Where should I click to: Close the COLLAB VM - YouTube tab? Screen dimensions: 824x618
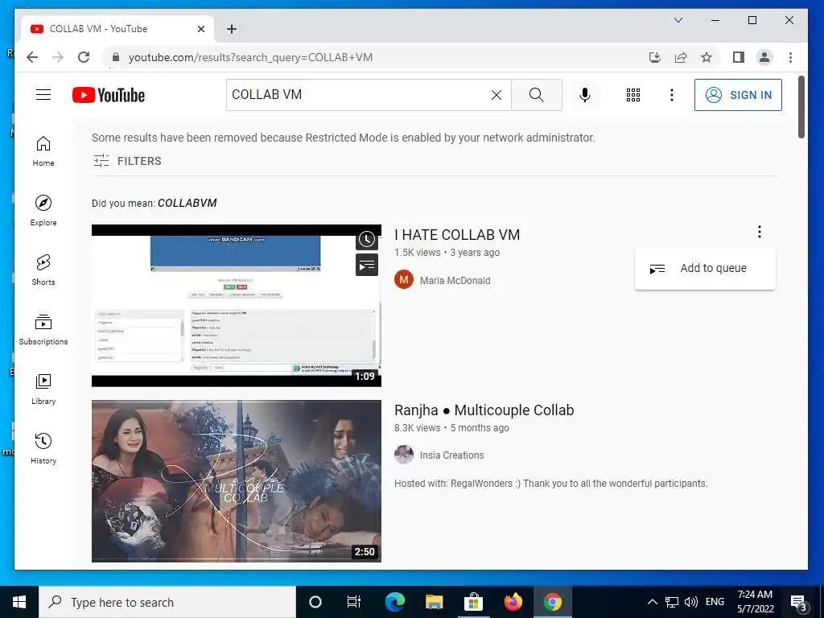(200, 29)
